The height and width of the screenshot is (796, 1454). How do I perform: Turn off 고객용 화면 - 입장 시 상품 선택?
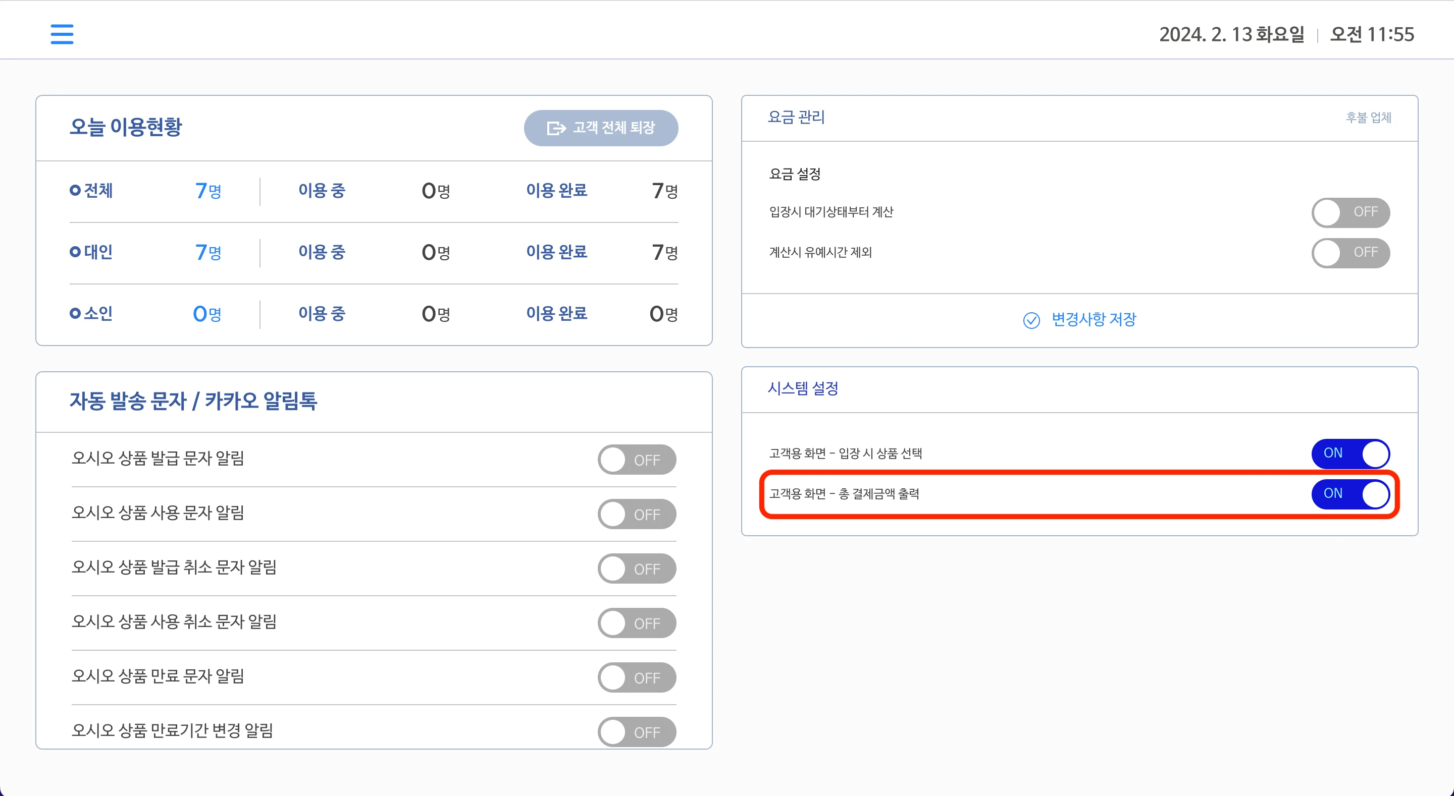tap(1350, 453)
